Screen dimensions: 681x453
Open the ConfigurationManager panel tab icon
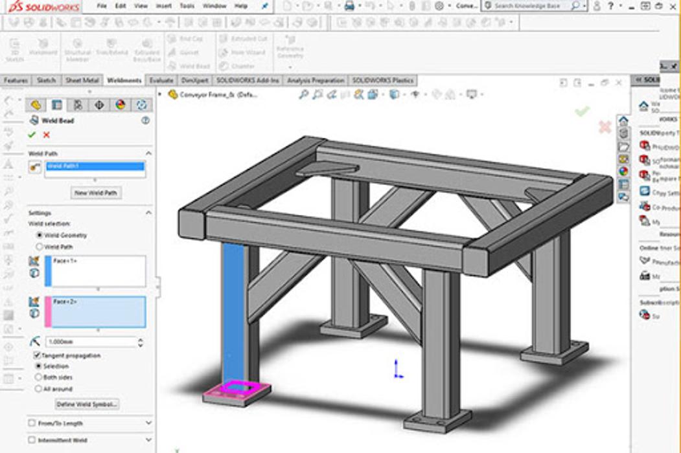pyautogui.click(x=78, y=105)
